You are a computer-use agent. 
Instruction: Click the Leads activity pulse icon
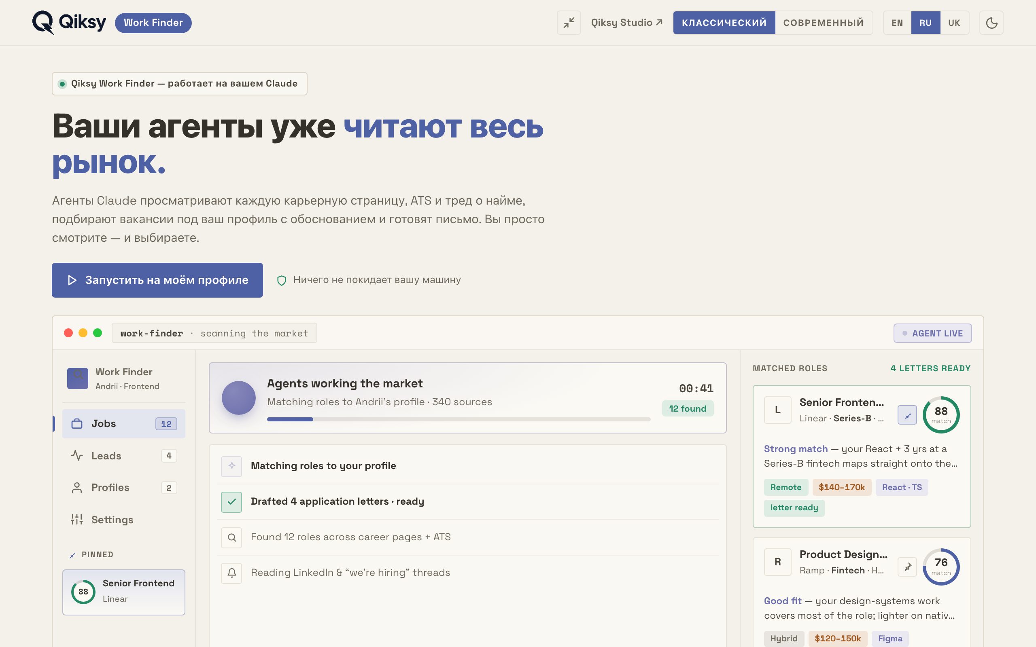(77, 456)
